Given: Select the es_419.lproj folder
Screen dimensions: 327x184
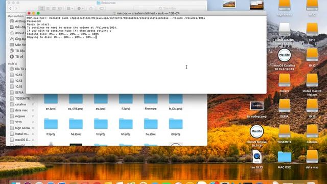Looking at the screenshot, I should coord(76,102).
